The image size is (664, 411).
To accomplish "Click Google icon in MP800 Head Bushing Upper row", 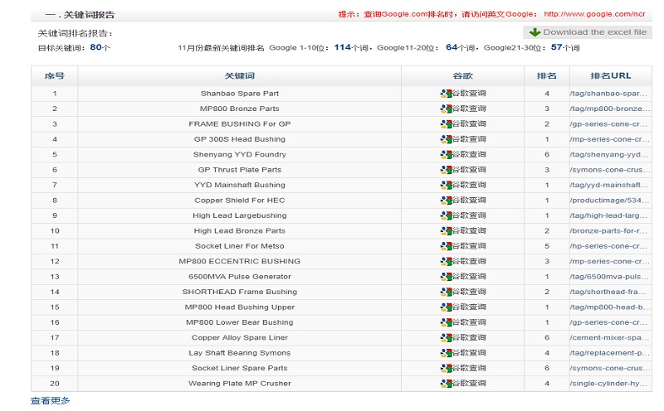I will [446, 307].
